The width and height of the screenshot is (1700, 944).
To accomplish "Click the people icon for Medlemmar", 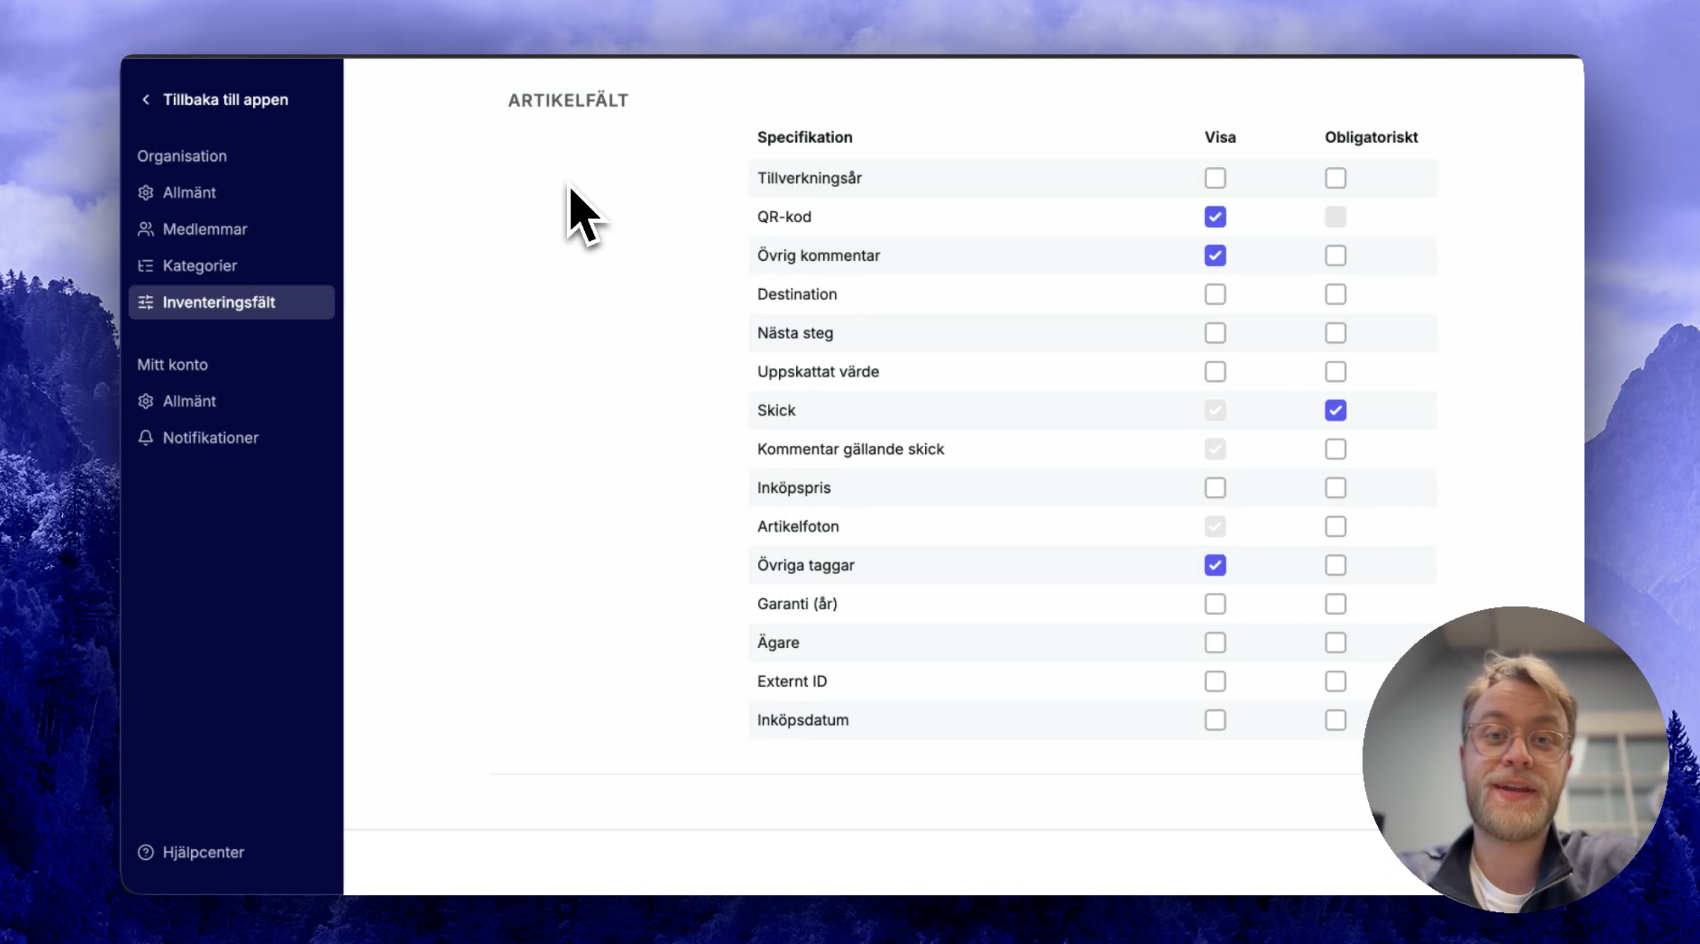I will coord(146,229).
